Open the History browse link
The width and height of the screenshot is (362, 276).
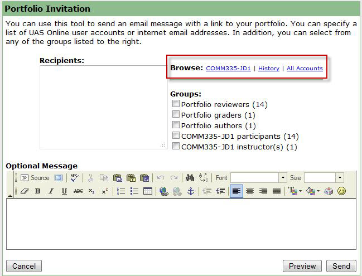click(269, 69)
